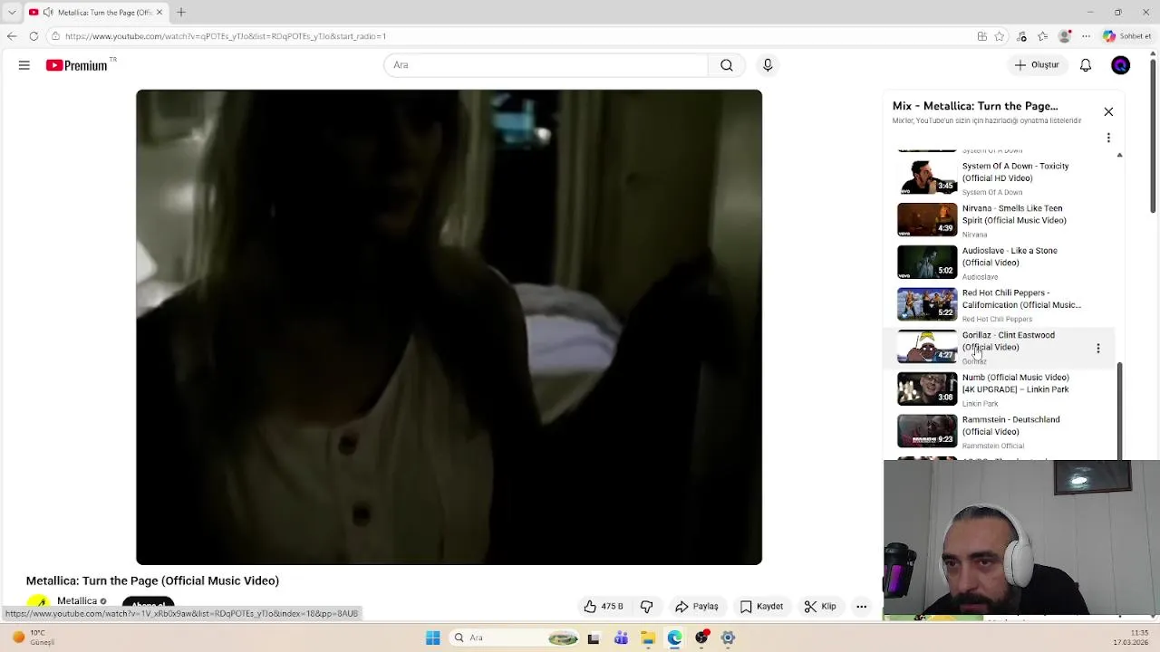
Task: Open a new browser tab
Action: 181,12
